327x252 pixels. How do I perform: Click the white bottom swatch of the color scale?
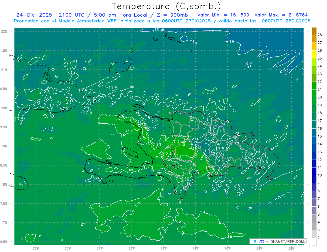pos(314,241)
